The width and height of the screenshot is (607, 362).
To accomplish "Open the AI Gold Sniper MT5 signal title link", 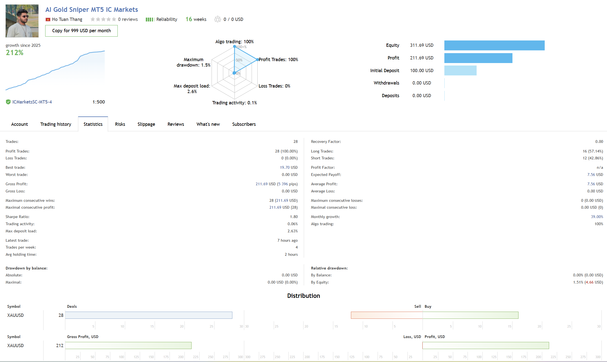I will [92, 10].
